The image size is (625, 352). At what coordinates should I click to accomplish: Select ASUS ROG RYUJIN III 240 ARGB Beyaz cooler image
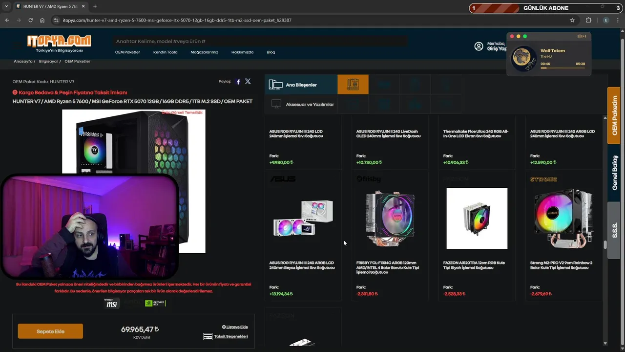(303, 219)
